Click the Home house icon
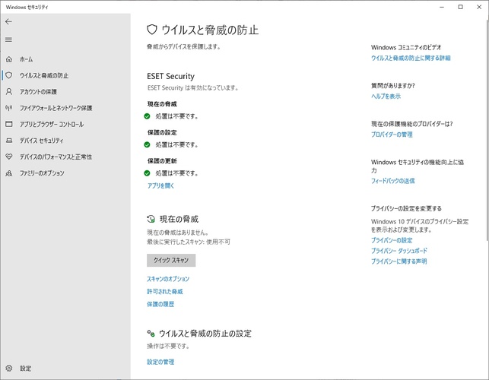489x380 pixels. coord(9,59)
